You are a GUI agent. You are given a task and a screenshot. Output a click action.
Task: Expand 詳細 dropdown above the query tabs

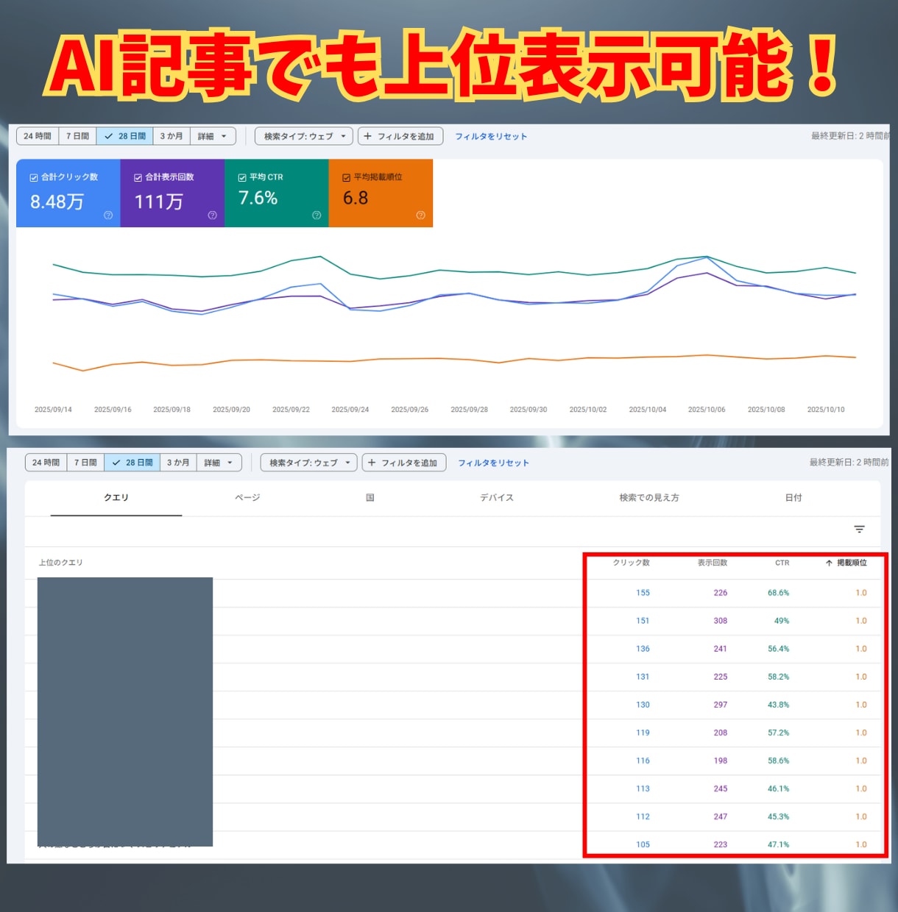(219, 463)
